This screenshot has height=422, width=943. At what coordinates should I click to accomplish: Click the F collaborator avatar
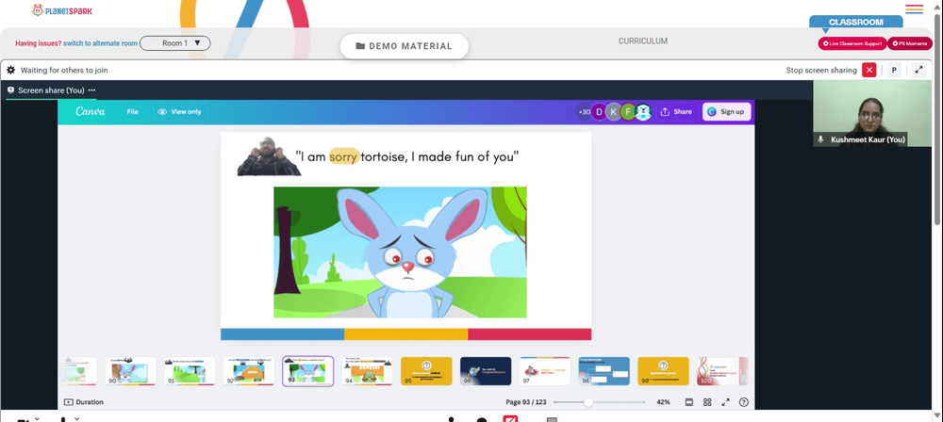pos(628,112)
